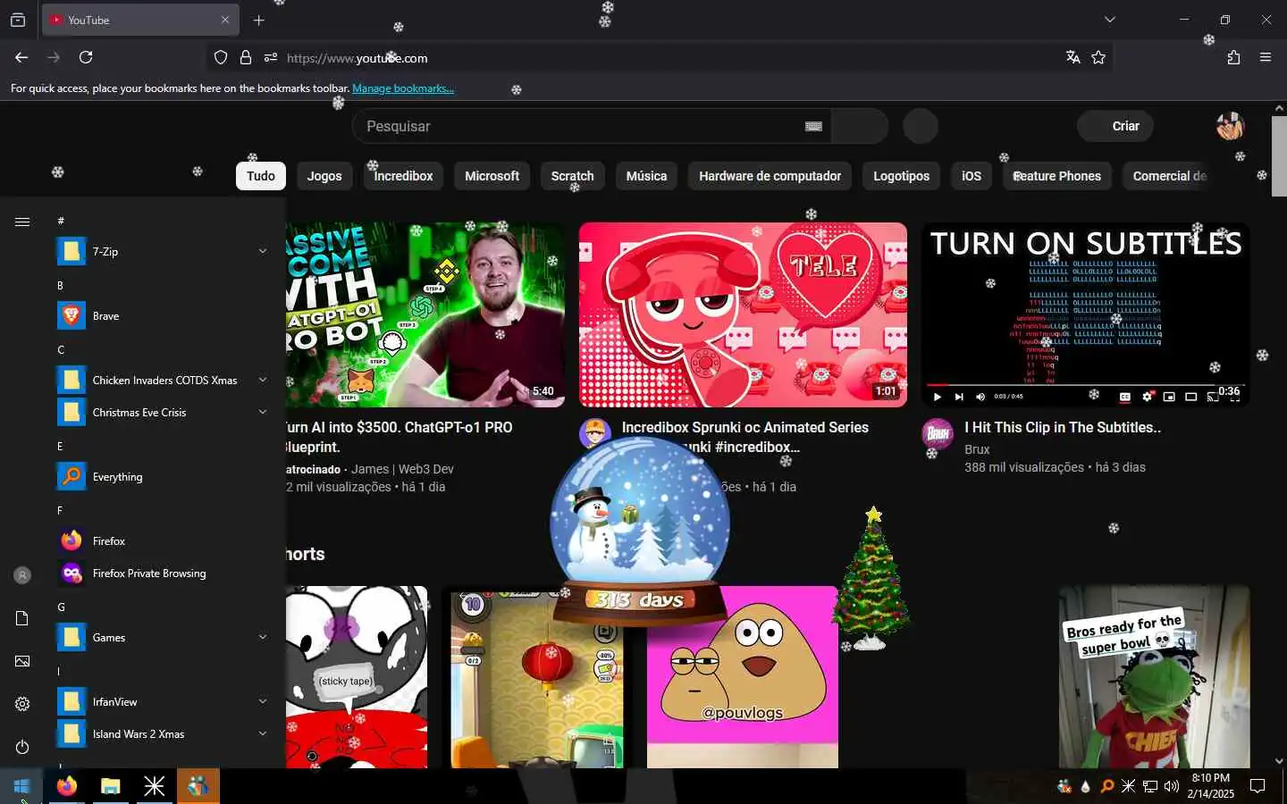This screenshot has height=804, width=1287.
Task: Select the Logotipos filter chip
Action: [x=901, y=176]
